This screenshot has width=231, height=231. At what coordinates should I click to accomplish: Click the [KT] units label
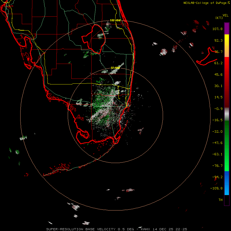(x=219, y=18)
